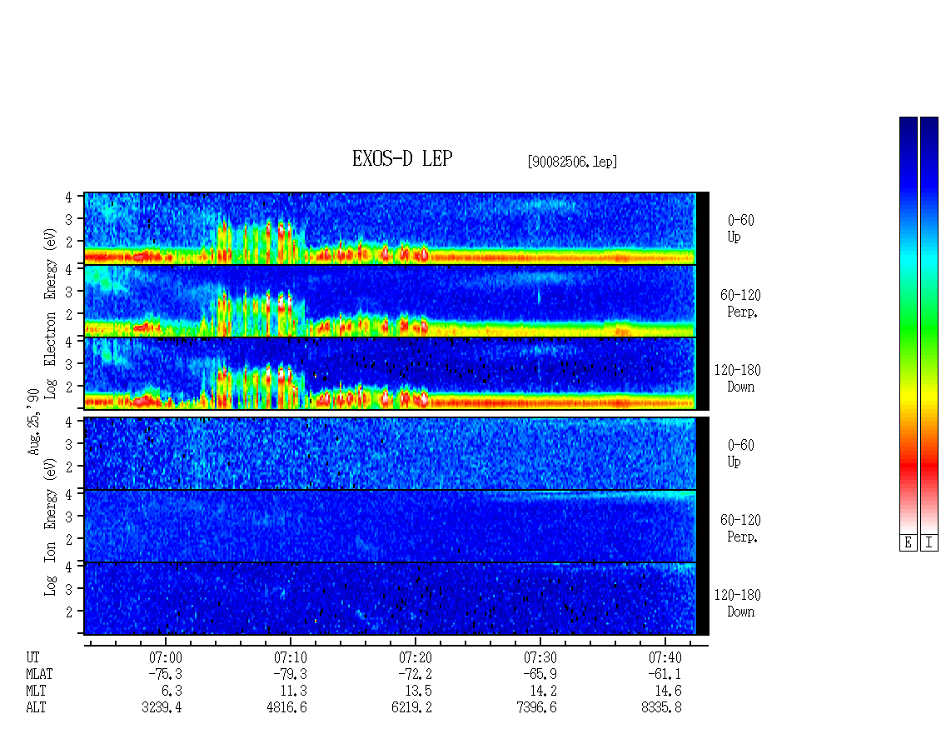Click the 60-120 Perp. label beside ion panel
This screenshot has width=941, height=729.
pyautogui.click(x=740, y=528)
